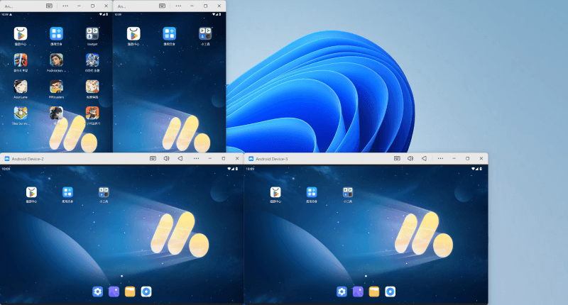Open purple Gallery app in Android Device-2 dock
Screen dimensions: 568x305
(114, 292)
